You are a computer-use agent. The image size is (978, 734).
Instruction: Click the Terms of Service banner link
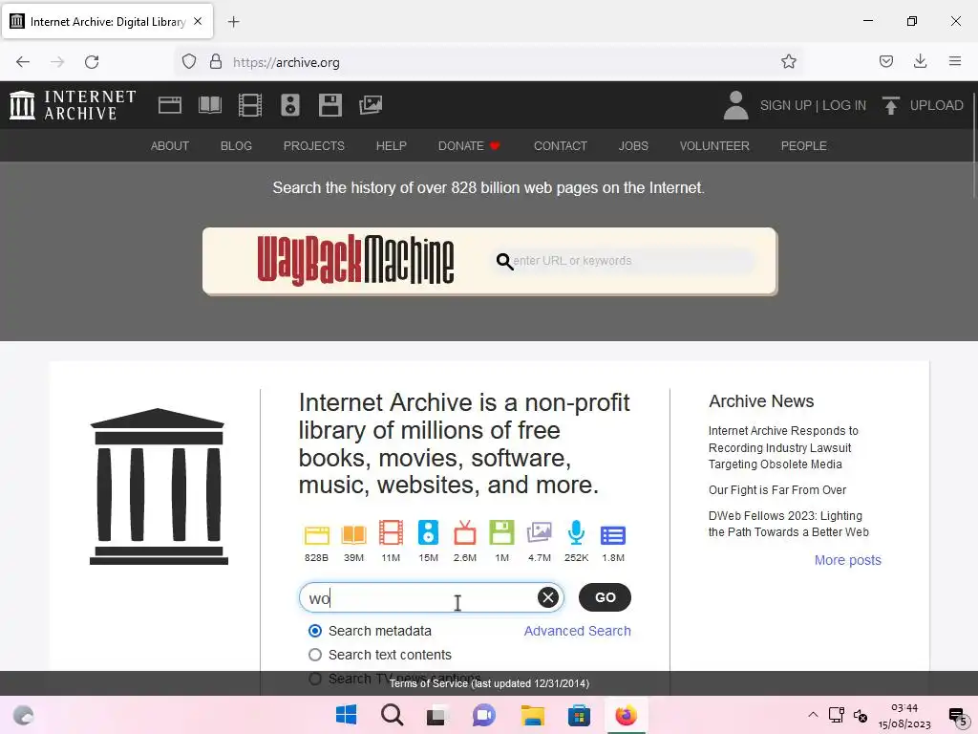point(489,683)
